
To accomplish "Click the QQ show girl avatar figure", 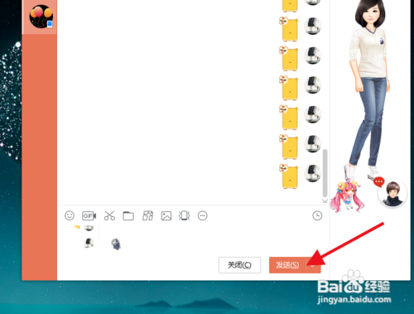I will (369, 89).
